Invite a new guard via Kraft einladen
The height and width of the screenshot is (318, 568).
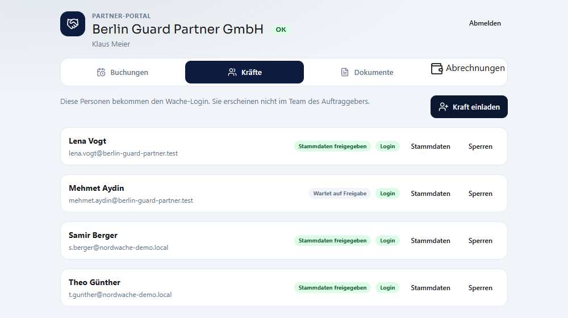pyautogui.click(x=469, y=107)
